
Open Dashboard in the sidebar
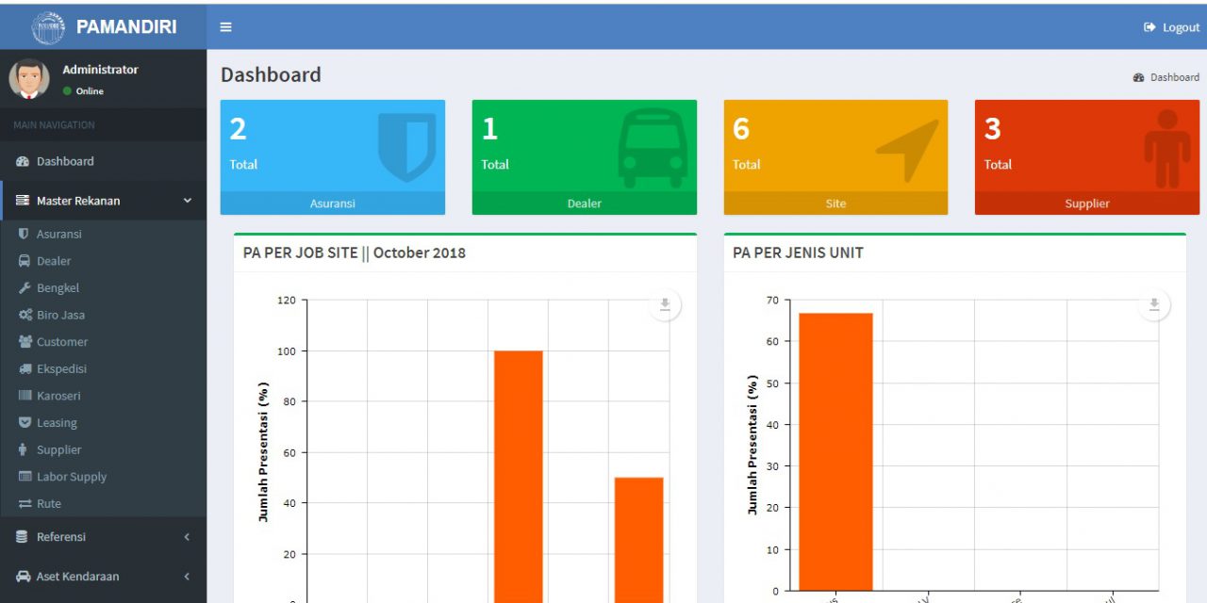pyautogui.click(x=64, y=161)
